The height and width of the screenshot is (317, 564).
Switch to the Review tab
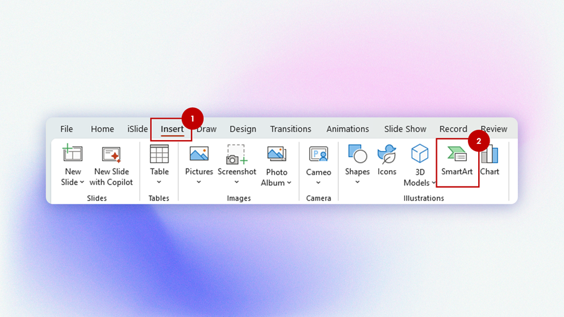coord(494,129)
